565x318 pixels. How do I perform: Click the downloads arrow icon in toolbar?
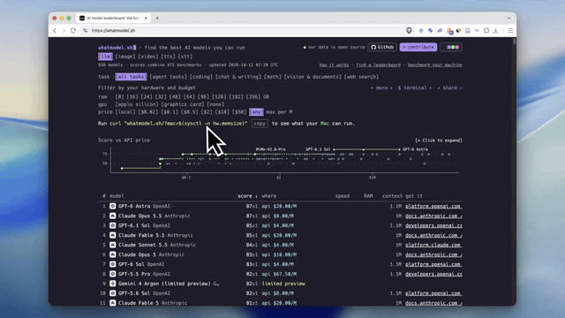pyautogui.click(x=495, y=31)
